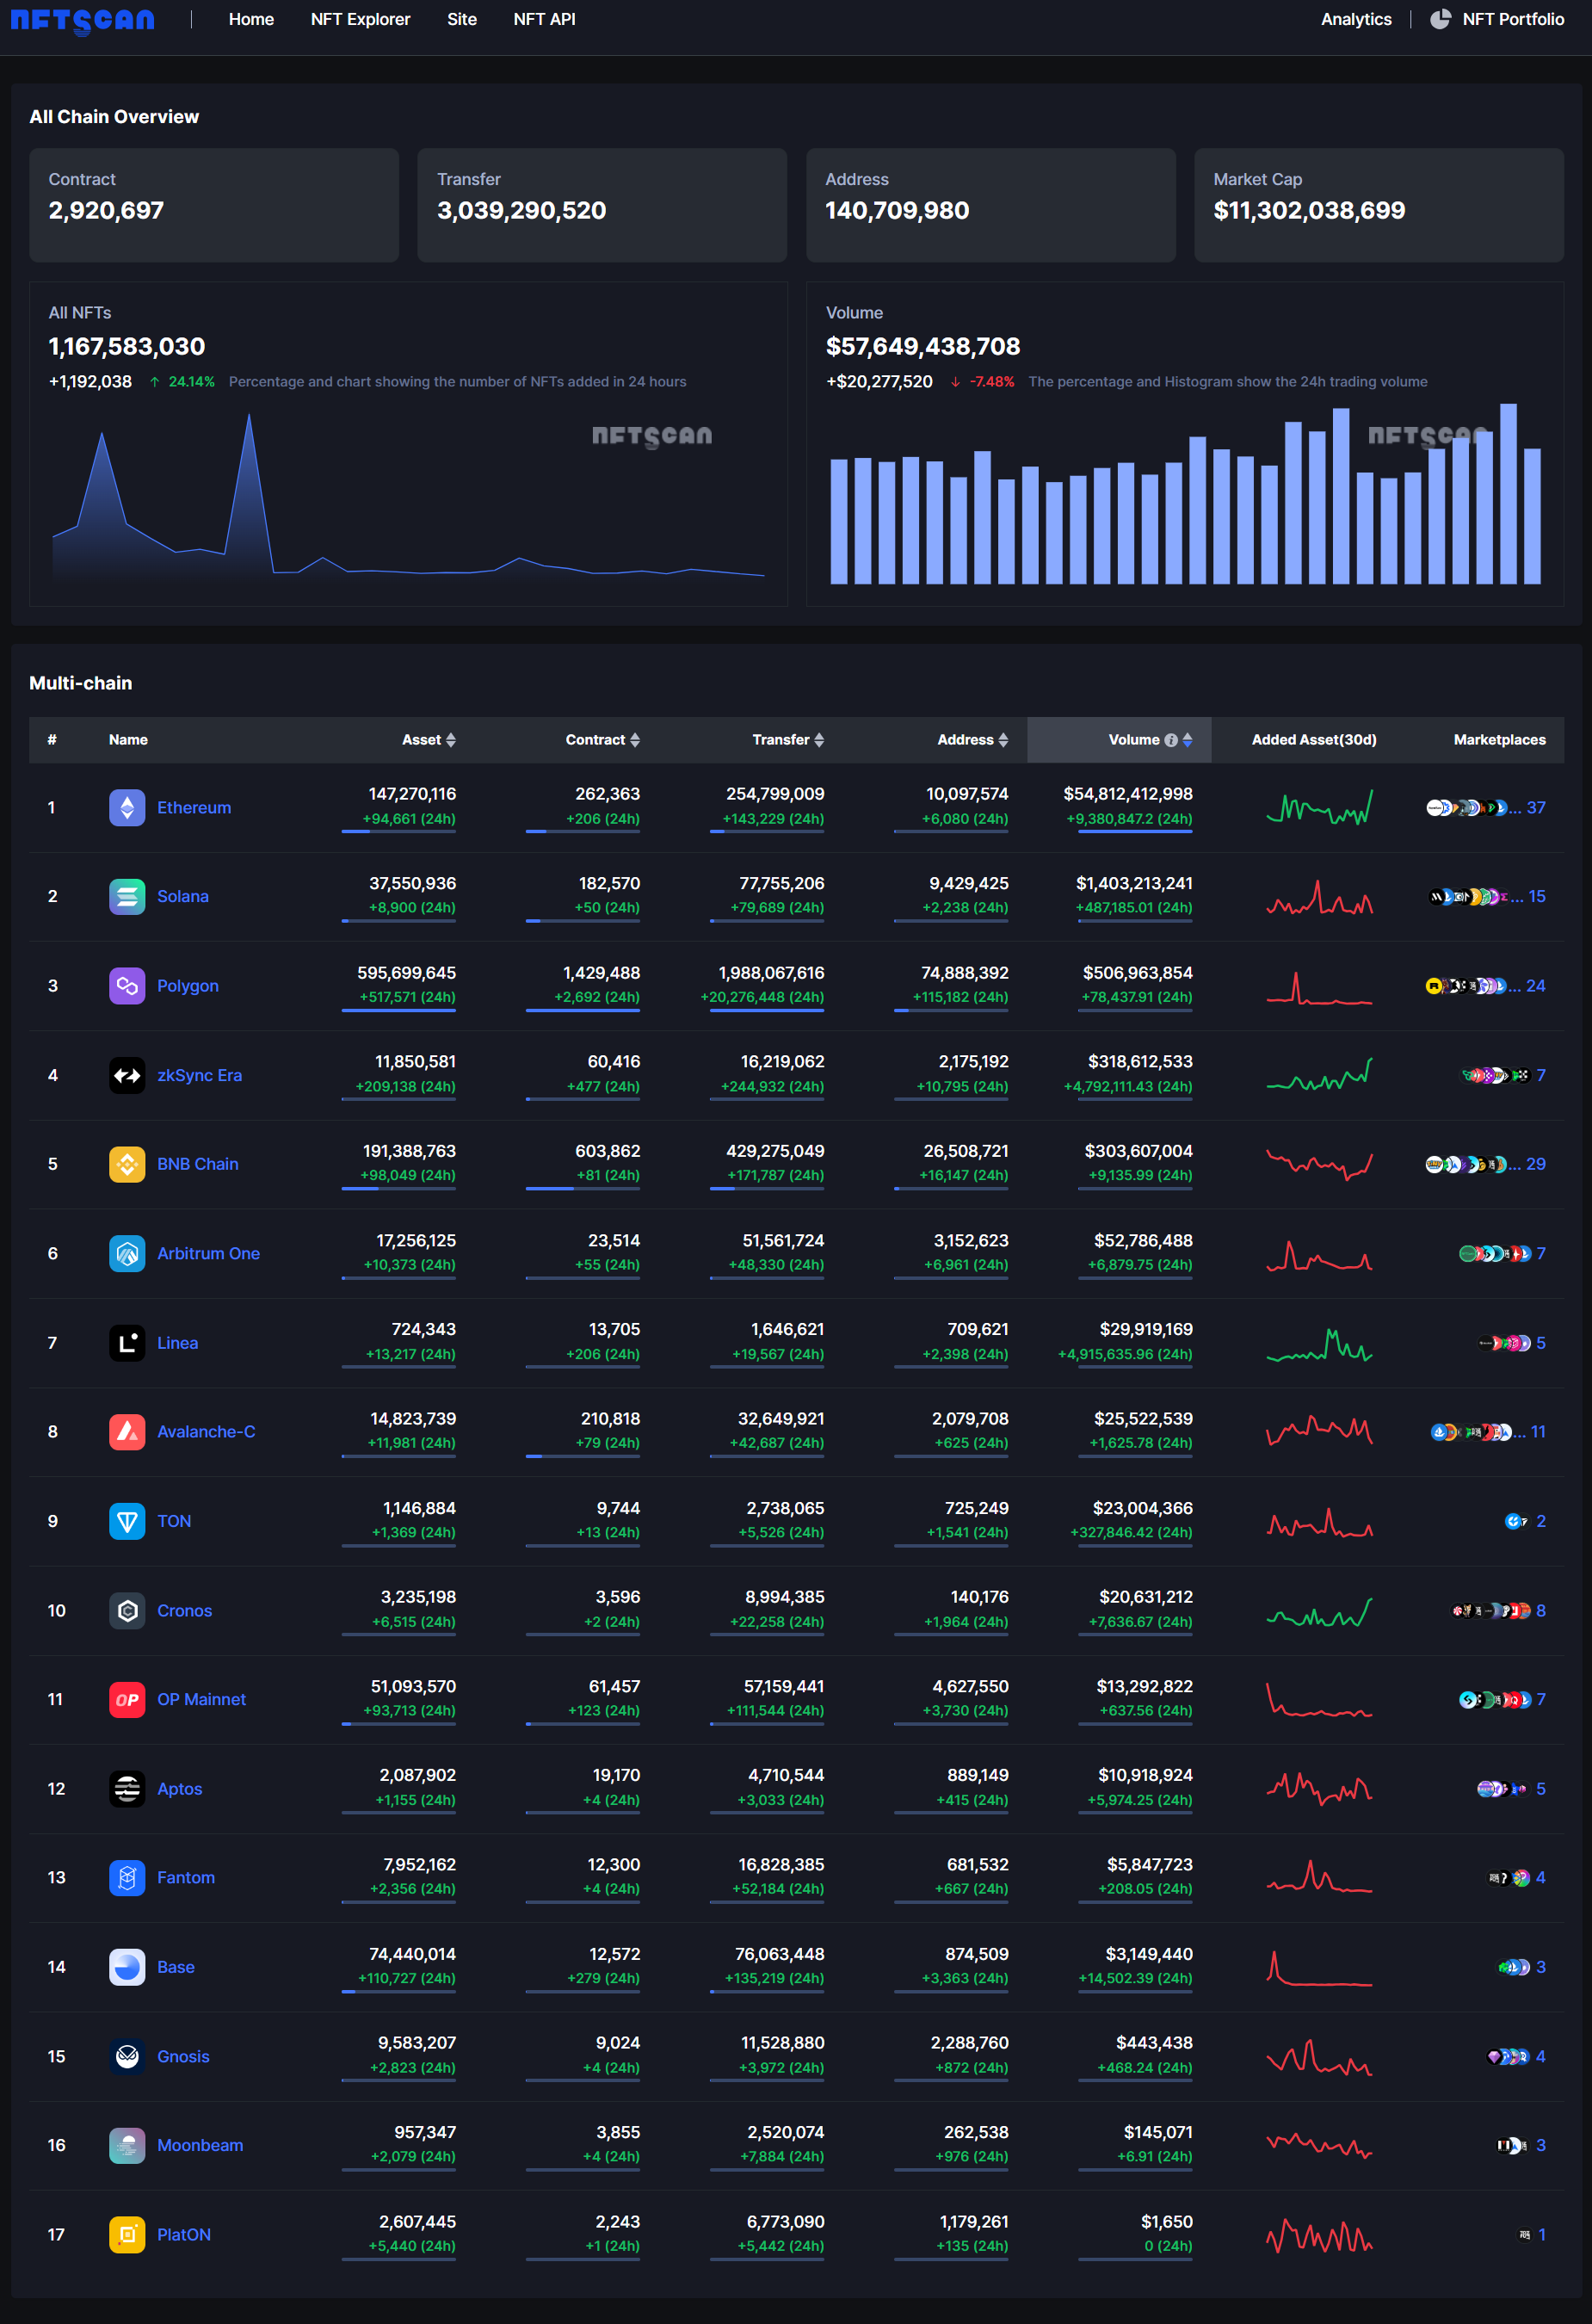Click the 24.14% NFT growth percentage
This screenshot has height=2324, width=1592.
191,382
